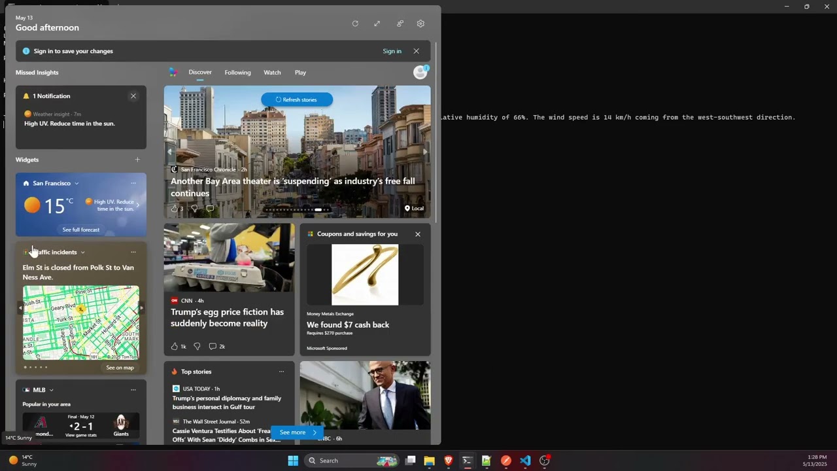The height and width of the screenshot is (471, 837).
Task: Click View game stats in MLB card
Action: pos(81,435)
